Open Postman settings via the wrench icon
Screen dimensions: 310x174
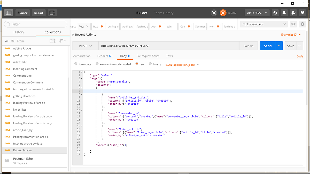tap(293, 12)
